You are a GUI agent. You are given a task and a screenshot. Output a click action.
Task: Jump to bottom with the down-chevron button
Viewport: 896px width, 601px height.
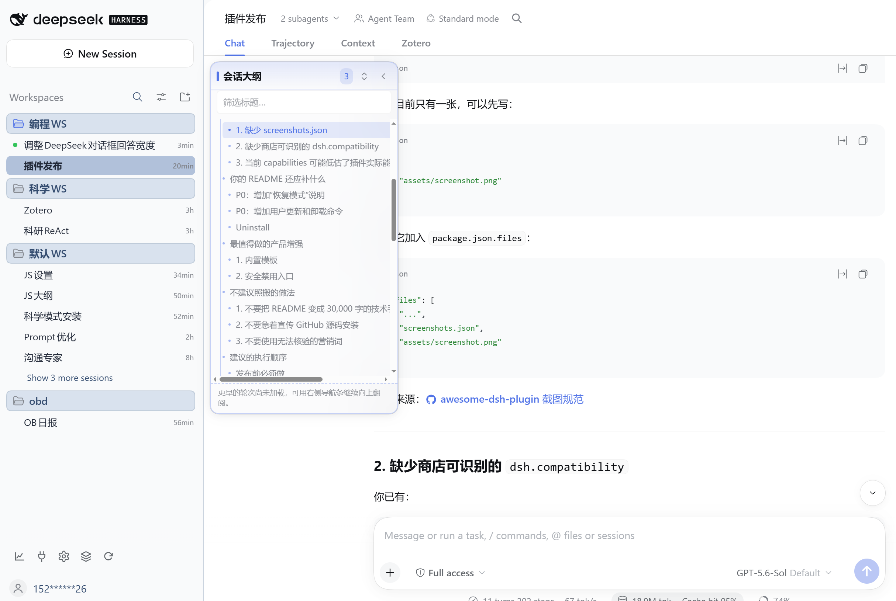(872, 493)
